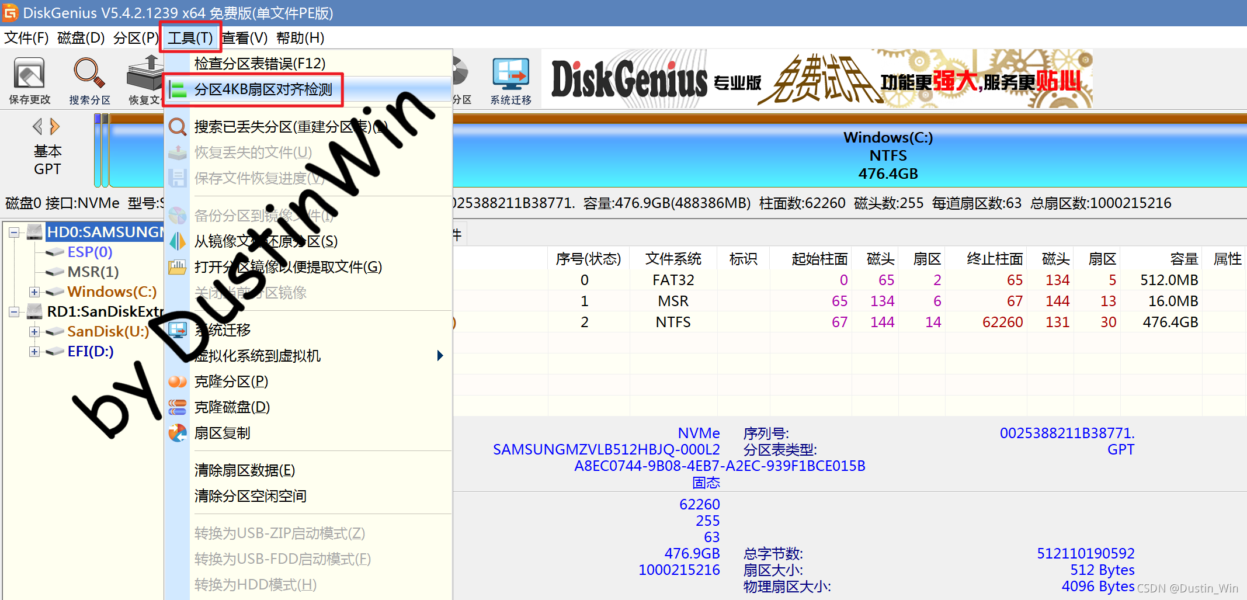The width and height of the screenshot is (1247, 600).
Task: Click the 系统迁移 menu entry icon
Action: point(178,330)
